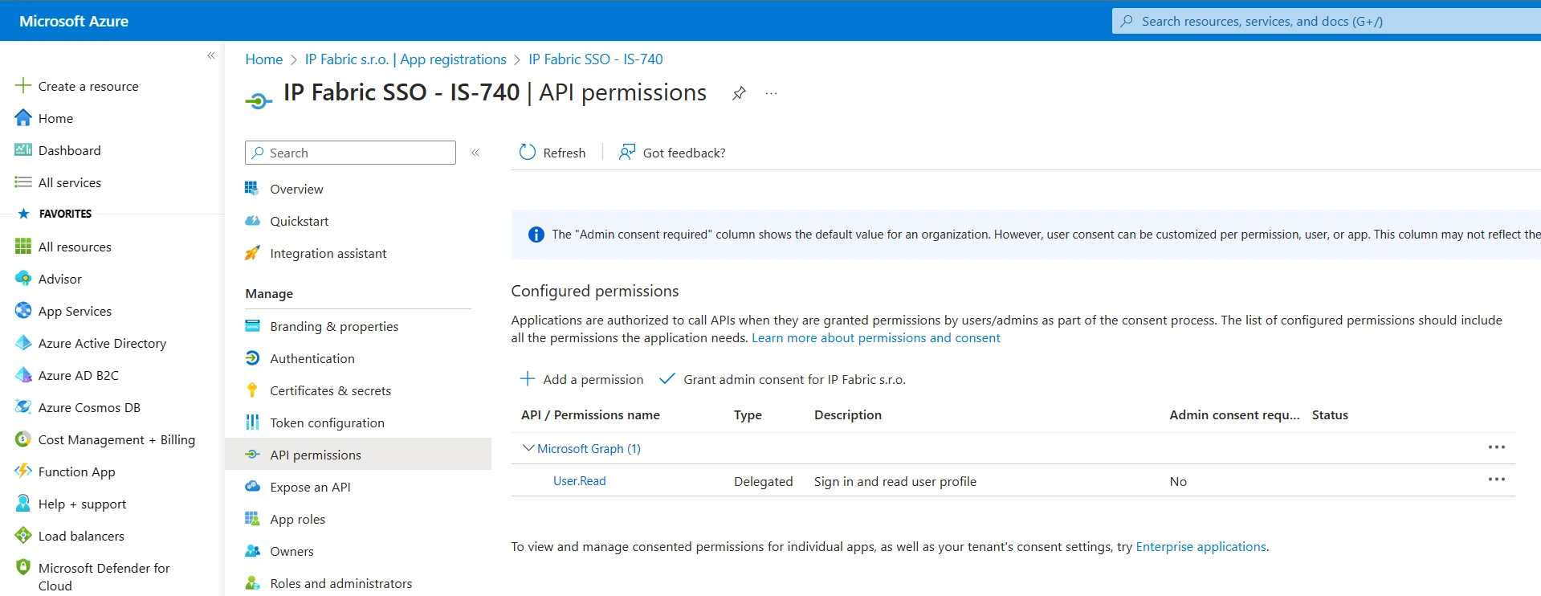The height and width of the screenshot is (596, 1541).
Task: Click the Integration assistant rocket icon
Action: coord(252,253)
